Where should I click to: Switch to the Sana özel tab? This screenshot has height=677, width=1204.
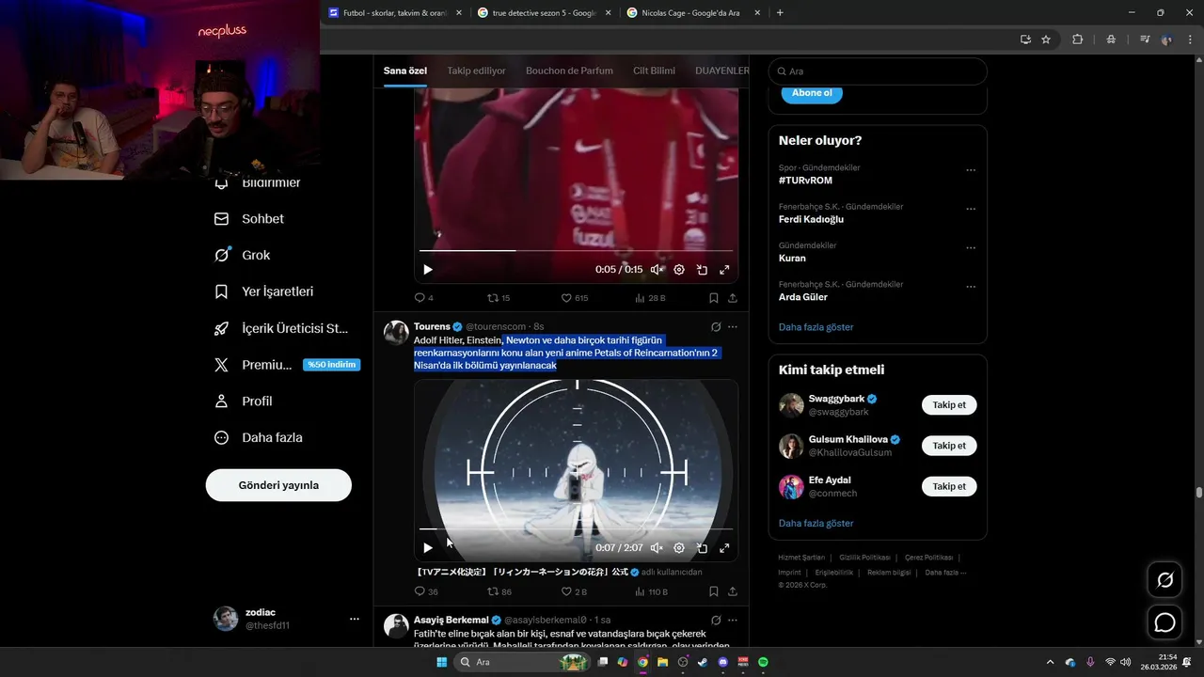click(405, 71)
